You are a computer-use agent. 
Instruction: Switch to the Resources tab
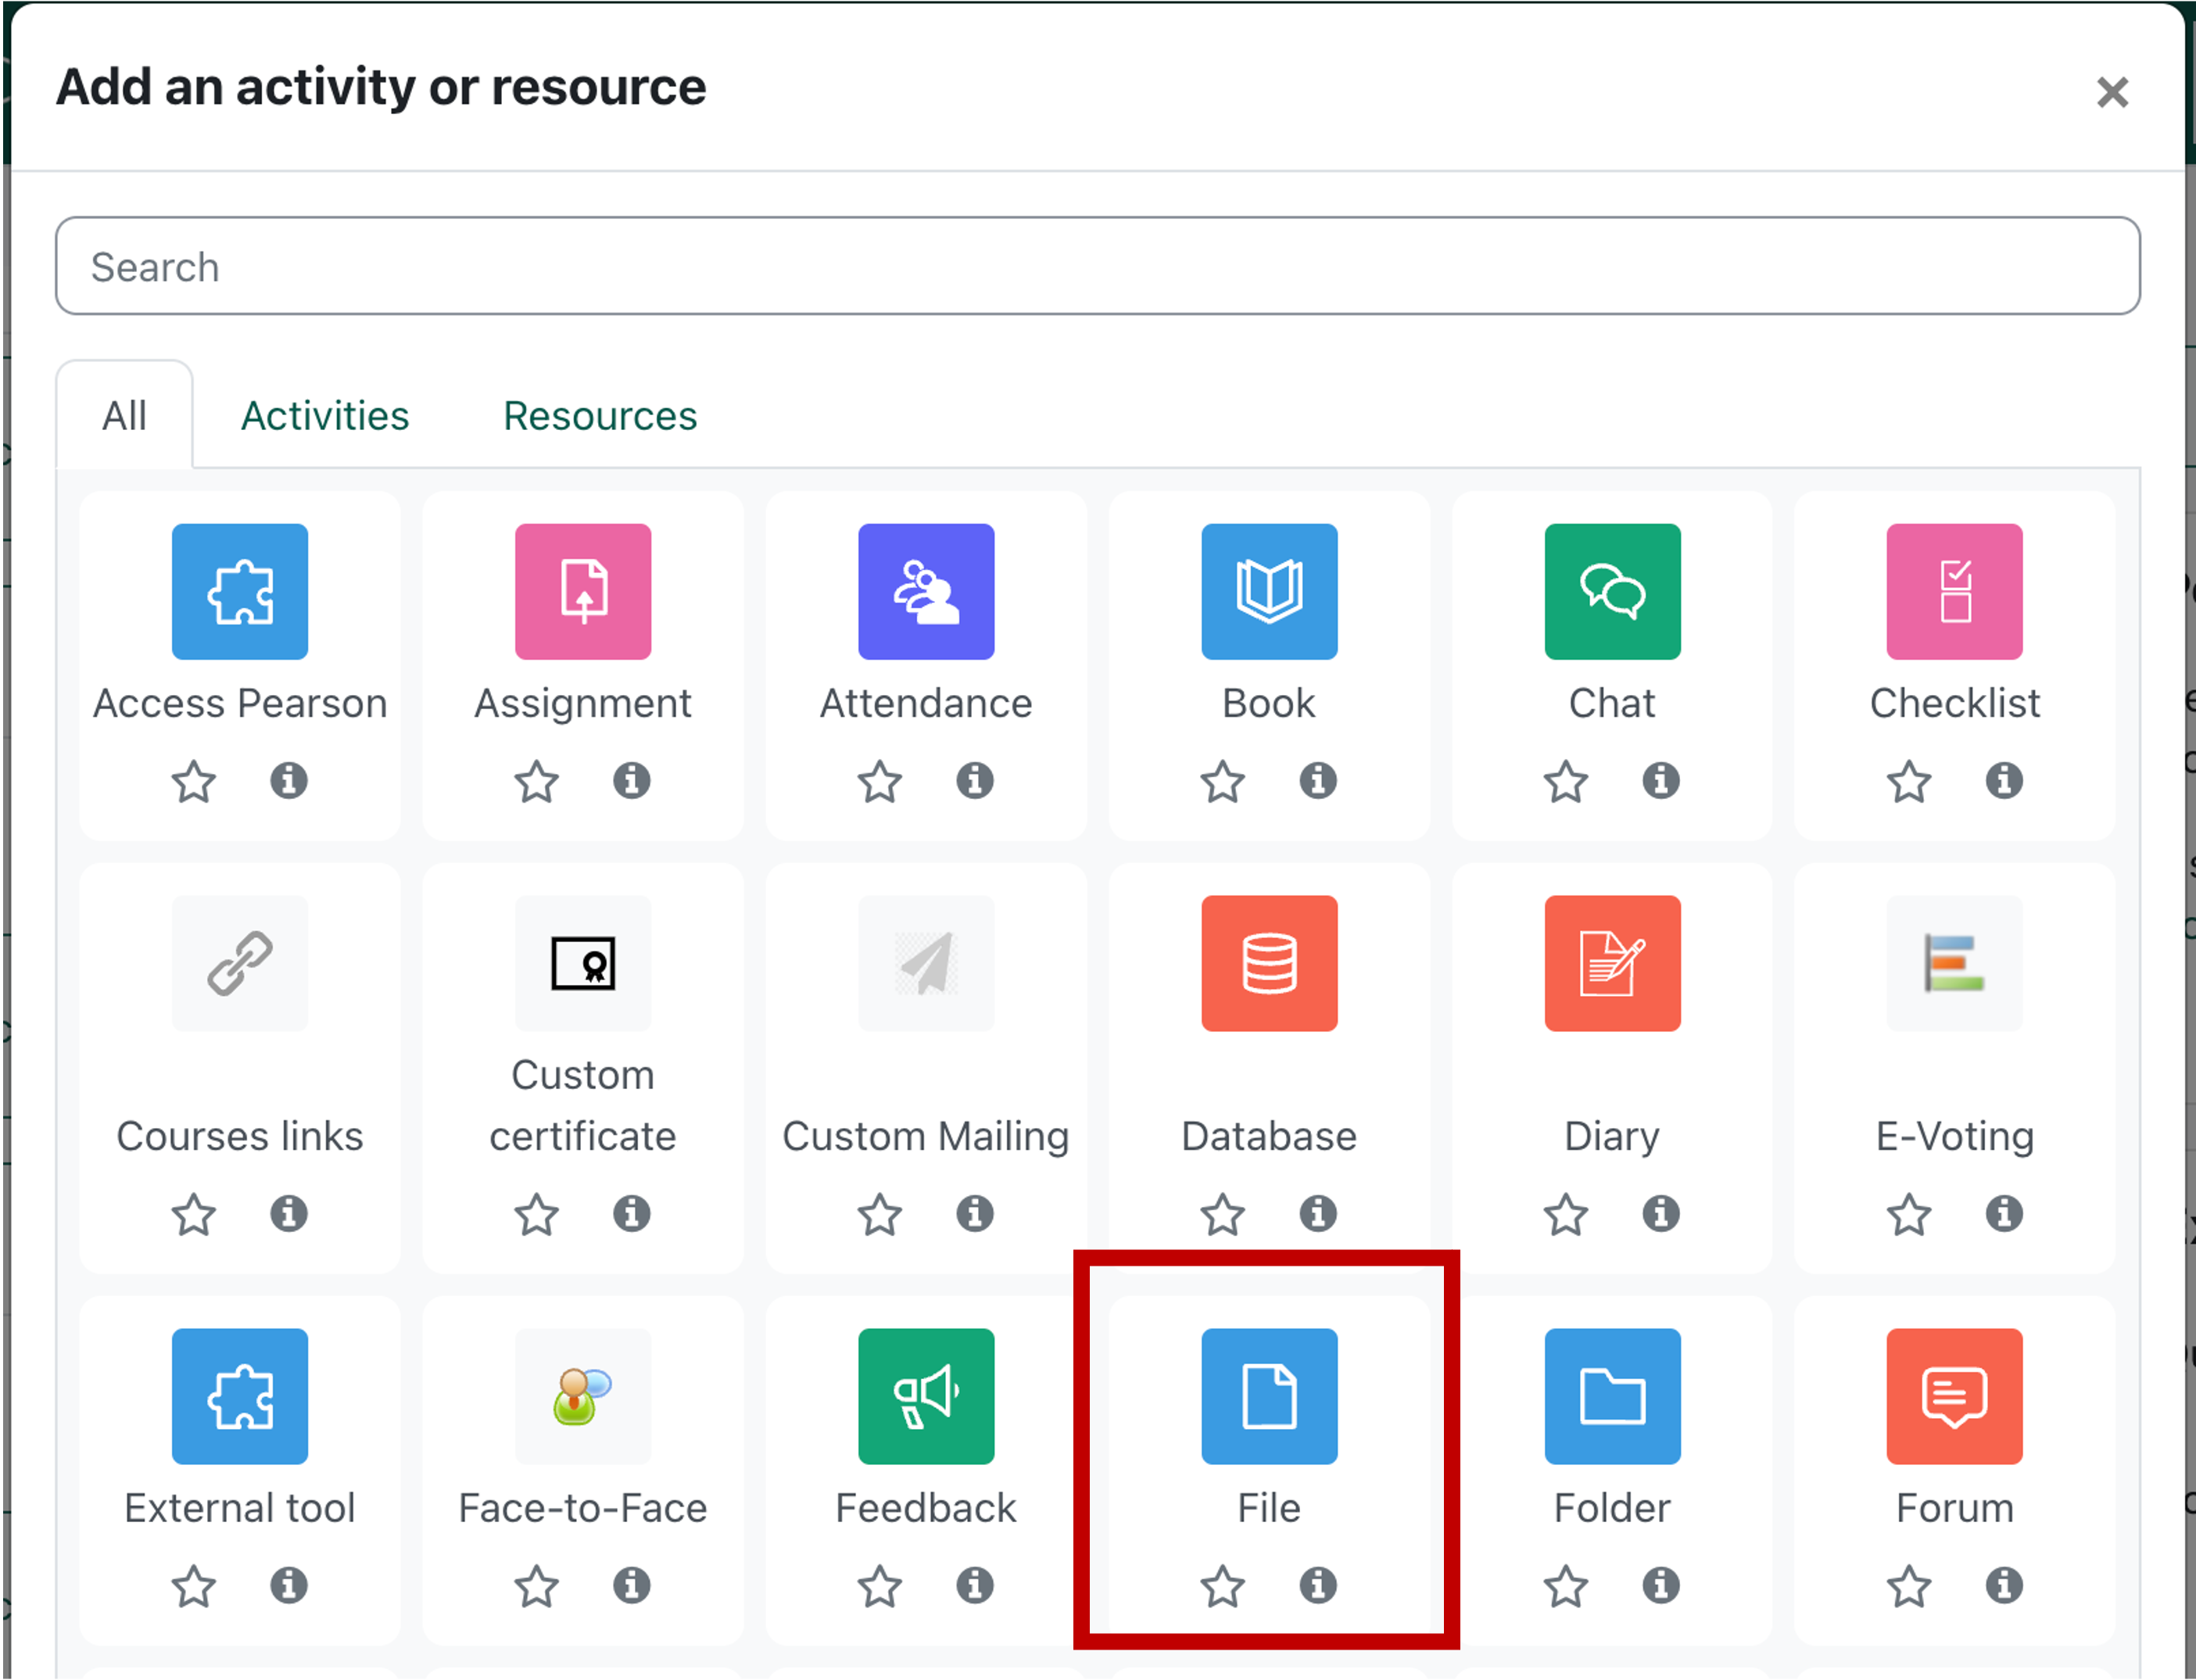tap(599, 415)
